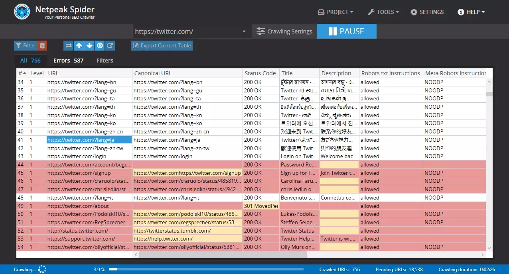Click the spinning crawling indicator in status bar

tap(42, 270)
